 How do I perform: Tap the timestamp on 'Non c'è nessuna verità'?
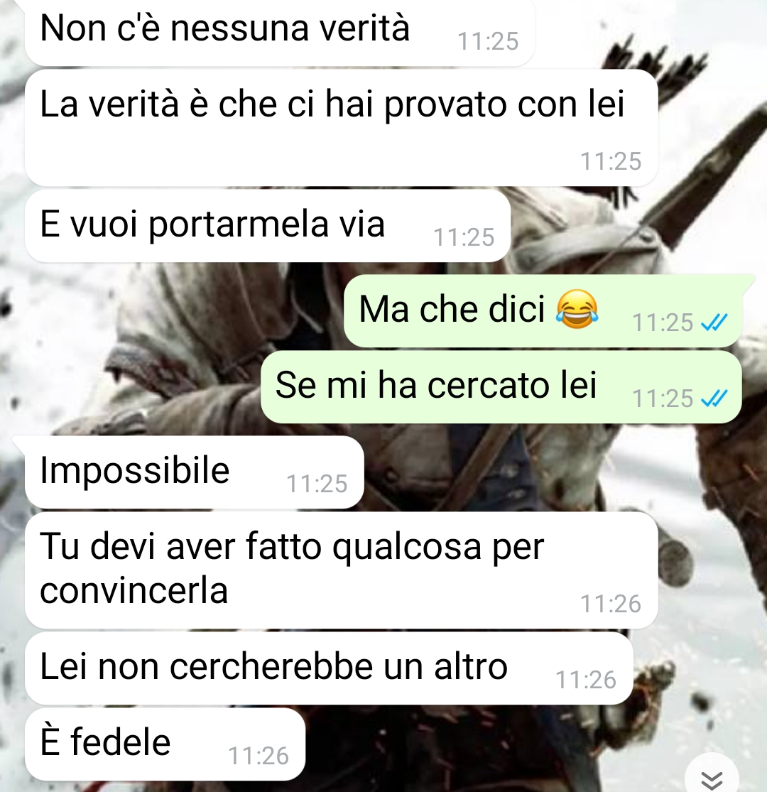pyautogui.click(x=489, y=41)
